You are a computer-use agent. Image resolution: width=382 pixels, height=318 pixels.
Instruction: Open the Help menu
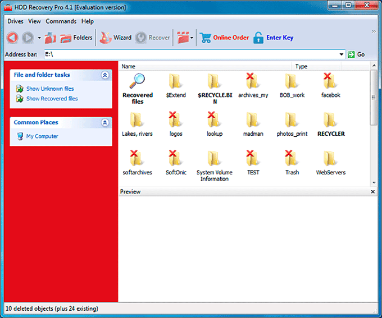pos(88,21)
